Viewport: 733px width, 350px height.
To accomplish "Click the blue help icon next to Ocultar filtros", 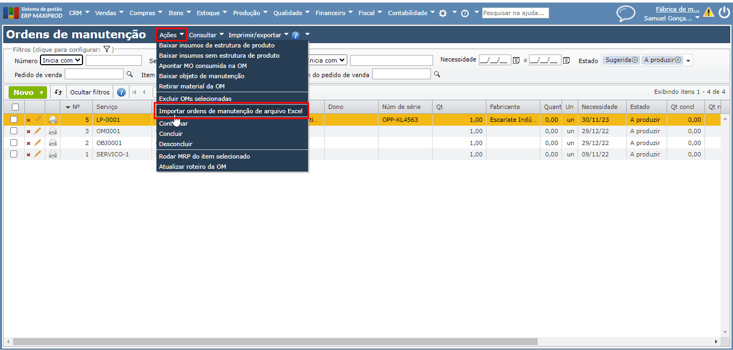I will tap(121, 92).
